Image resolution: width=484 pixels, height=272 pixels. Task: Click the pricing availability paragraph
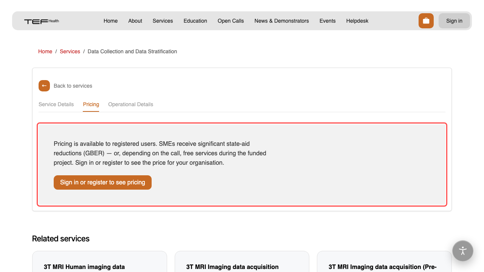pyautogui.click(x=160, y=153)
